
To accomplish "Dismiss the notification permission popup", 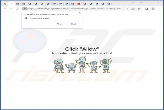I will (79, 13).
